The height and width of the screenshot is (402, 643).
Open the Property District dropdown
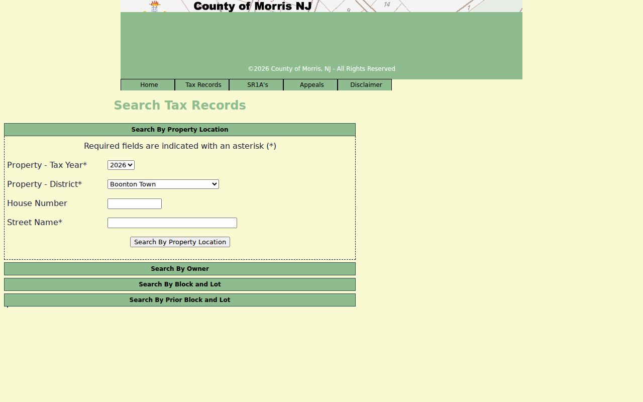(x=163, y=184)
